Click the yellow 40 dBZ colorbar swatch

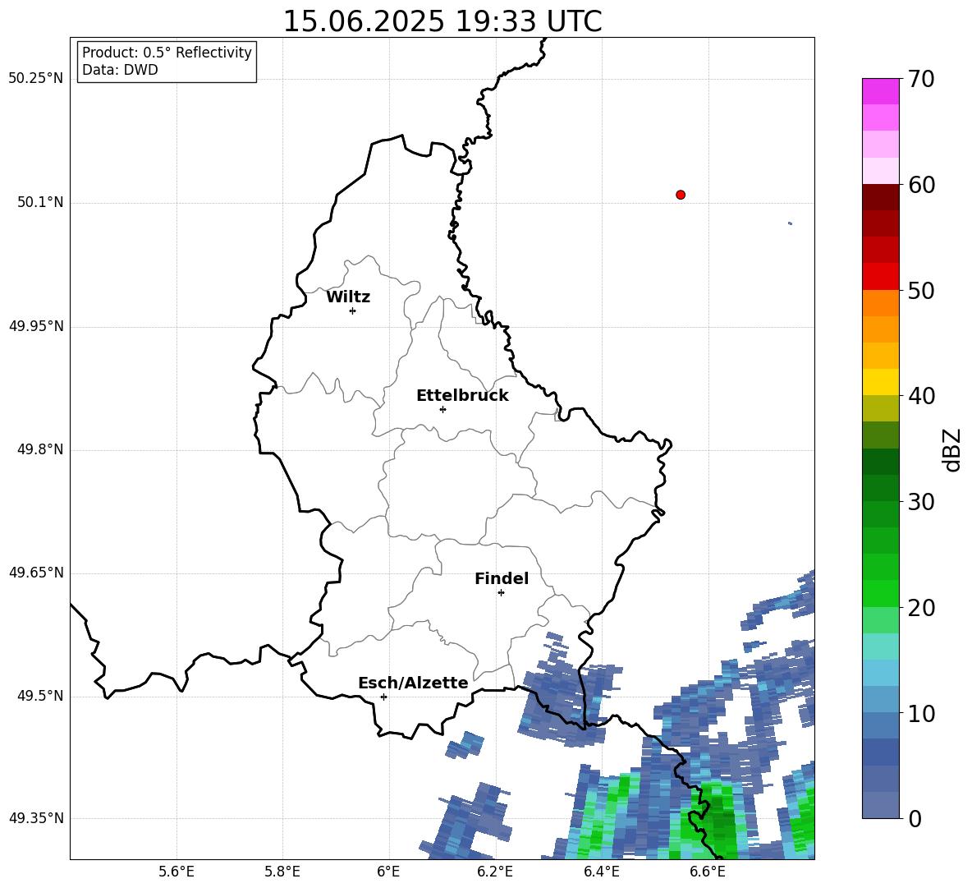880,382
